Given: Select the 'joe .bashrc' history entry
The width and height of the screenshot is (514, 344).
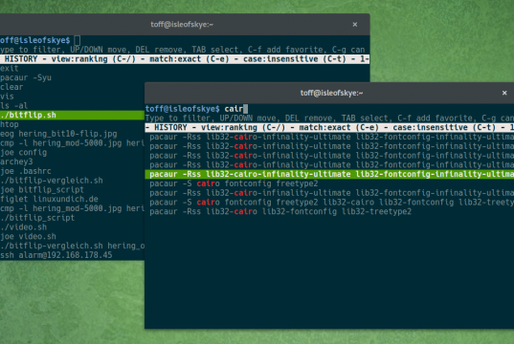Looking at the screenshot, I should point(26,171).
